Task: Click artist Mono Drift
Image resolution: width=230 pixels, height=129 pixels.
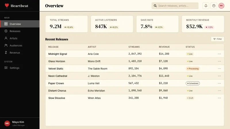Action: click(94, 61)
